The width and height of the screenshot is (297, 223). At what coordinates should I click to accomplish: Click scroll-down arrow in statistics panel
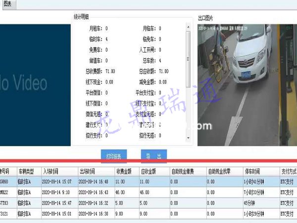tap(188, 138)
